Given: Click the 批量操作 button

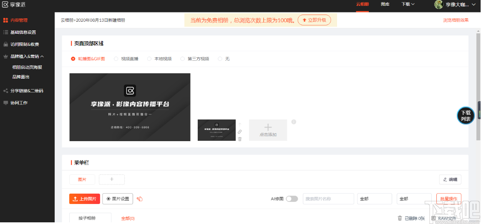Looking at the screenshot, I should click(449, 199).
